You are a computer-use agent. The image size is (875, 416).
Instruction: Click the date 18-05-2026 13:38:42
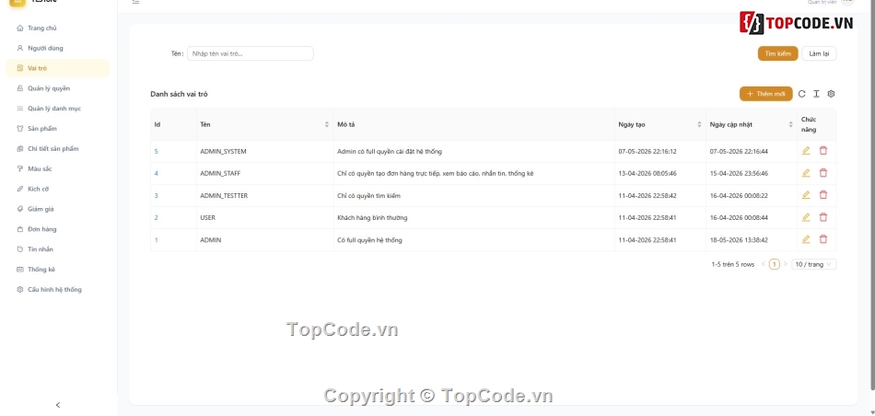click(x=739, y=240)
